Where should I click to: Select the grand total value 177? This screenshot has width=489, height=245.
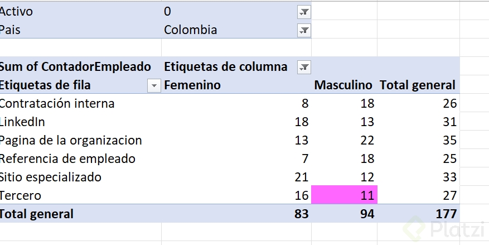coord(446,214)
